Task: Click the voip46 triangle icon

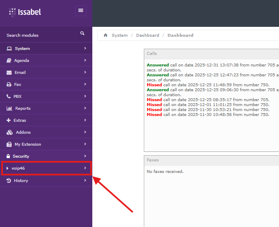Action: tap(7, 168)
